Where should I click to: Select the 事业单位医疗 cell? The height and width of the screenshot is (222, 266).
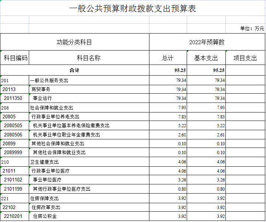(89, 180)
